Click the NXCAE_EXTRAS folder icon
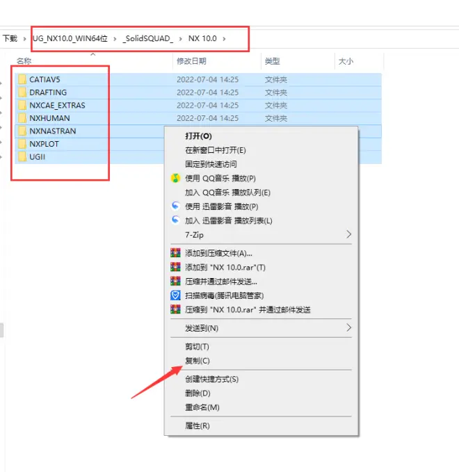The image size is (459, 472). (x=22, y=106)
